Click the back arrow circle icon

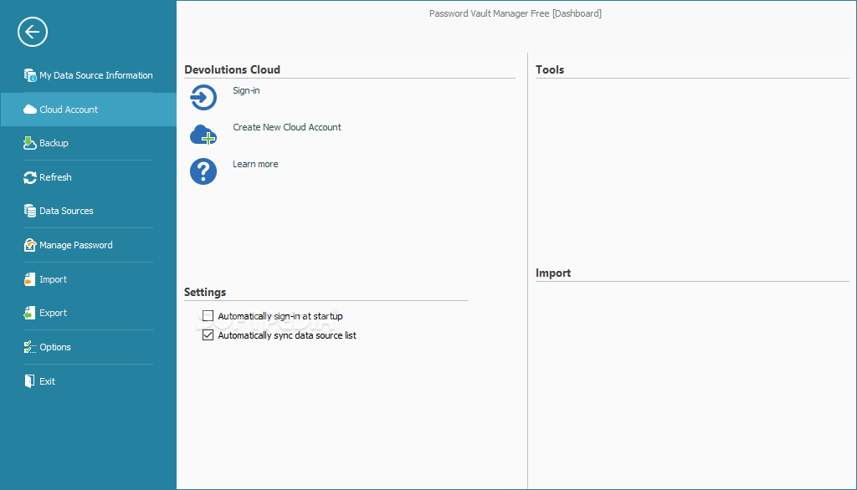click(x=33, y=32)
